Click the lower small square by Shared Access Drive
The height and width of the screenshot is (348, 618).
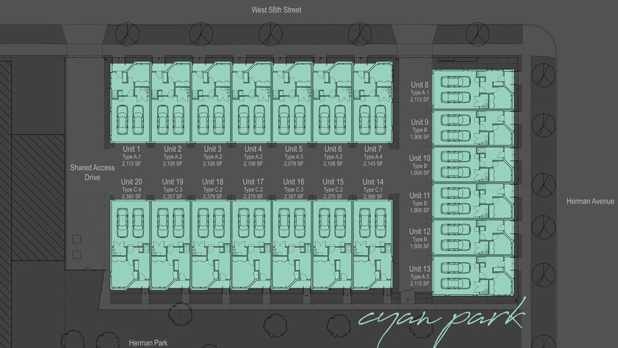coord(77,254)
